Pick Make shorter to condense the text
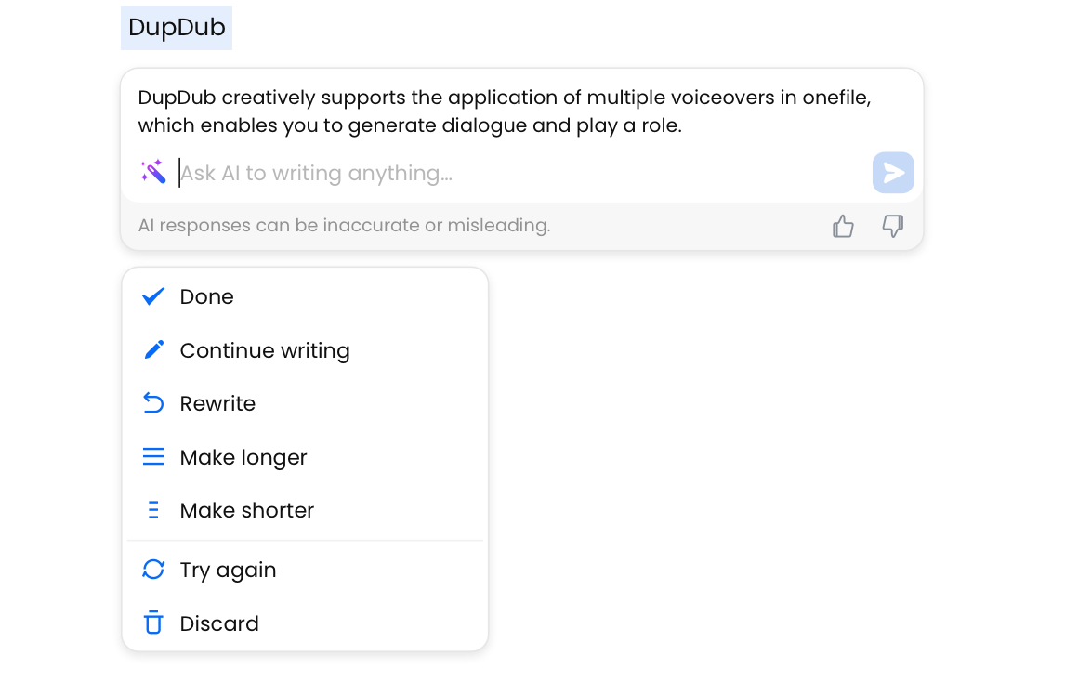The height and width of the screenshot is (682, 1078). click(247, 509)
